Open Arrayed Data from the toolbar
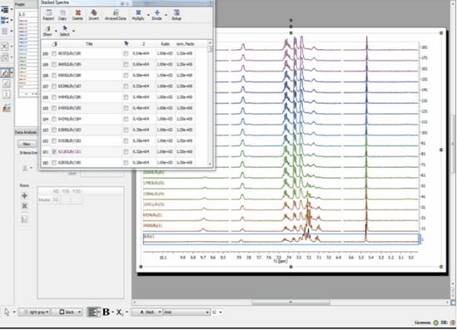This screenshot has height=330, width=457. pos(116,15)
